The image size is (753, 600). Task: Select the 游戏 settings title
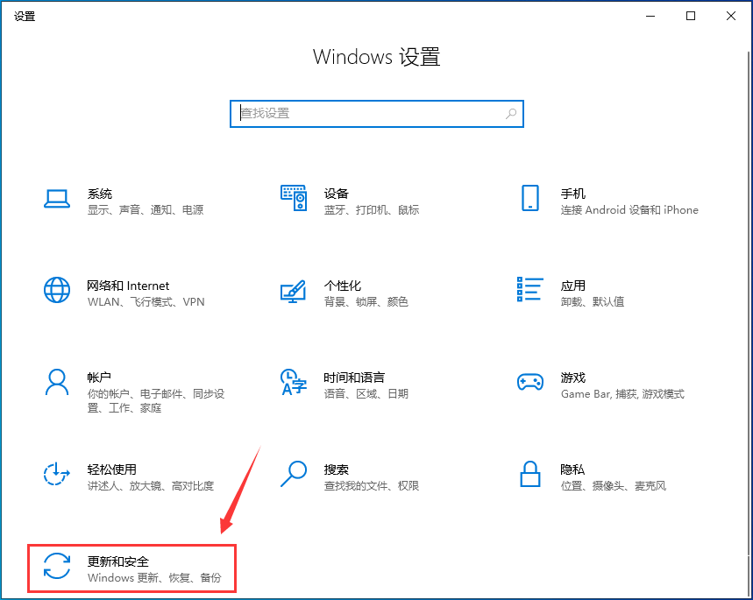[573, 378]
